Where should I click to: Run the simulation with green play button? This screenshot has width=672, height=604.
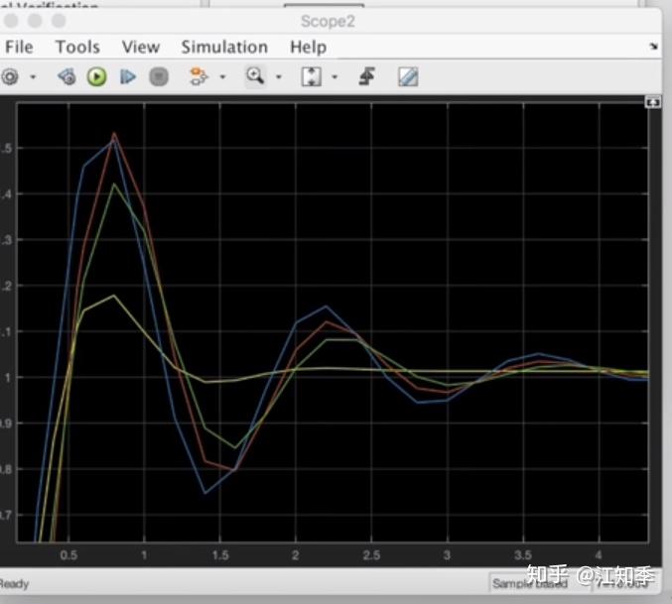pos(97,77)
